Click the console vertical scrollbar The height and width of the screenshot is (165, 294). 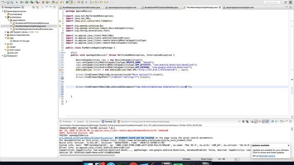point(292,129)
